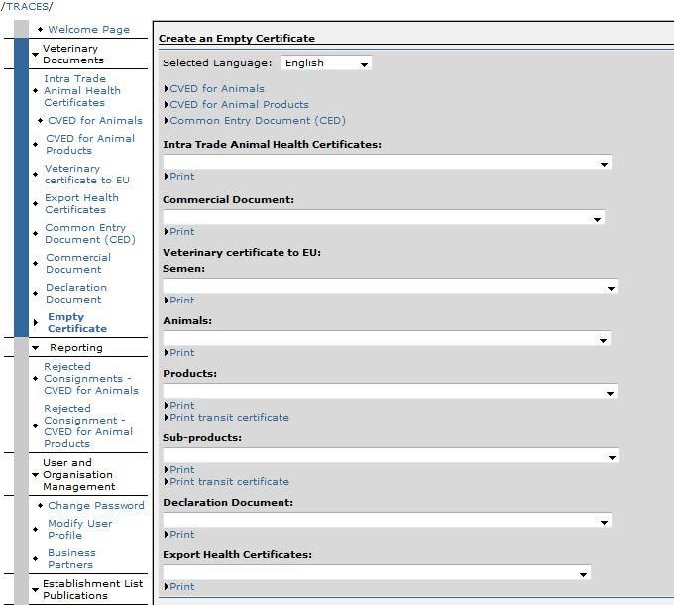Select Empty Certificate in the sidebar
Viewport: 674px width, 605px height.
coord(77,323)
